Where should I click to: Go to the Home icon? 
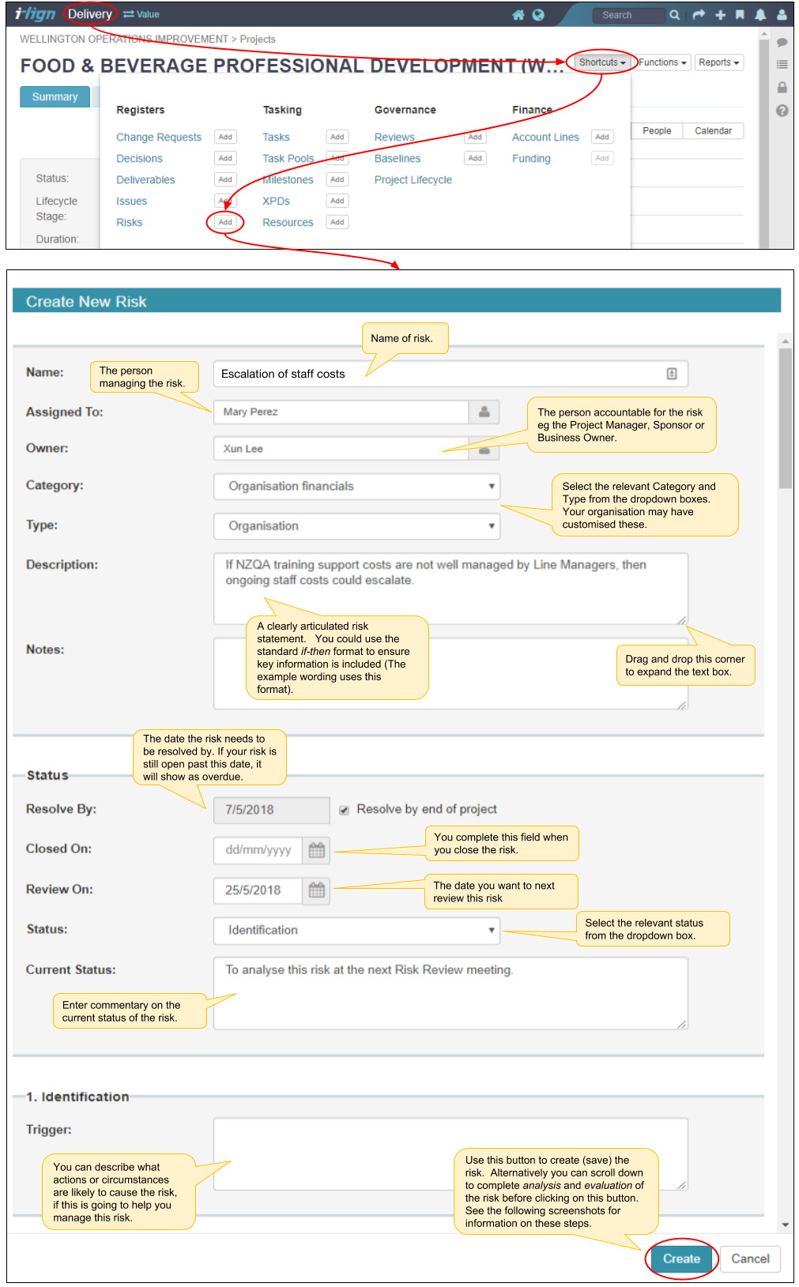click(x=518, y=15)
